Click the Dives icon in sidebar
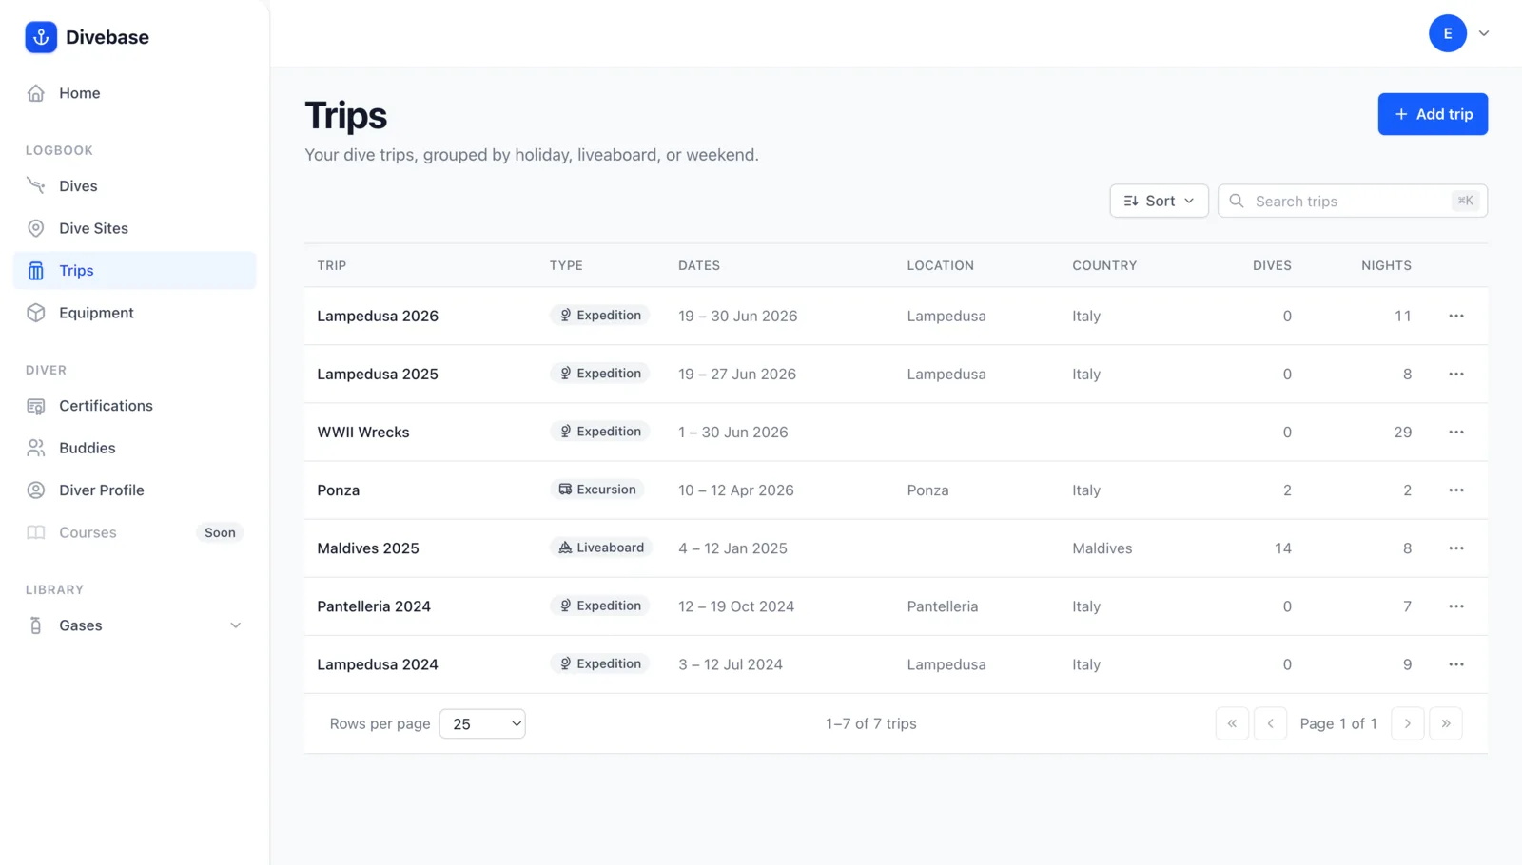Screen dimensions: 1522x865 point(36,186)
